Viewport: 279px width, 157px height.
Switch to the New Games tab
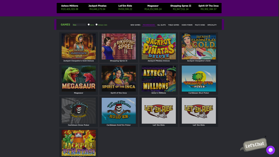(135, 25)
